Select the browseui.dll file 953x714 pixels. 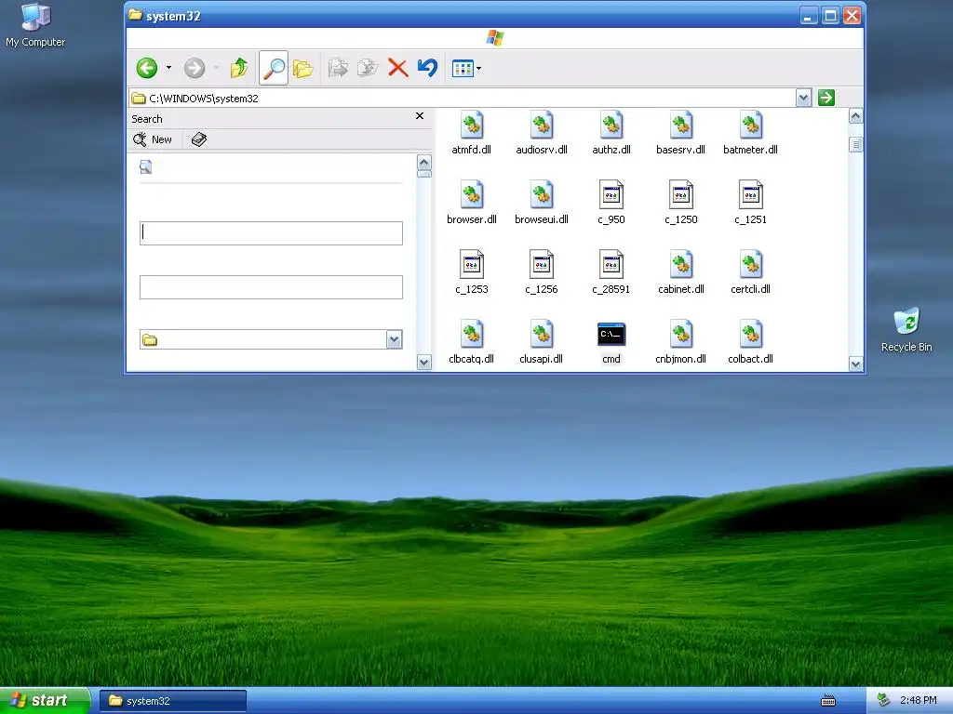click(x=542, y=204)
